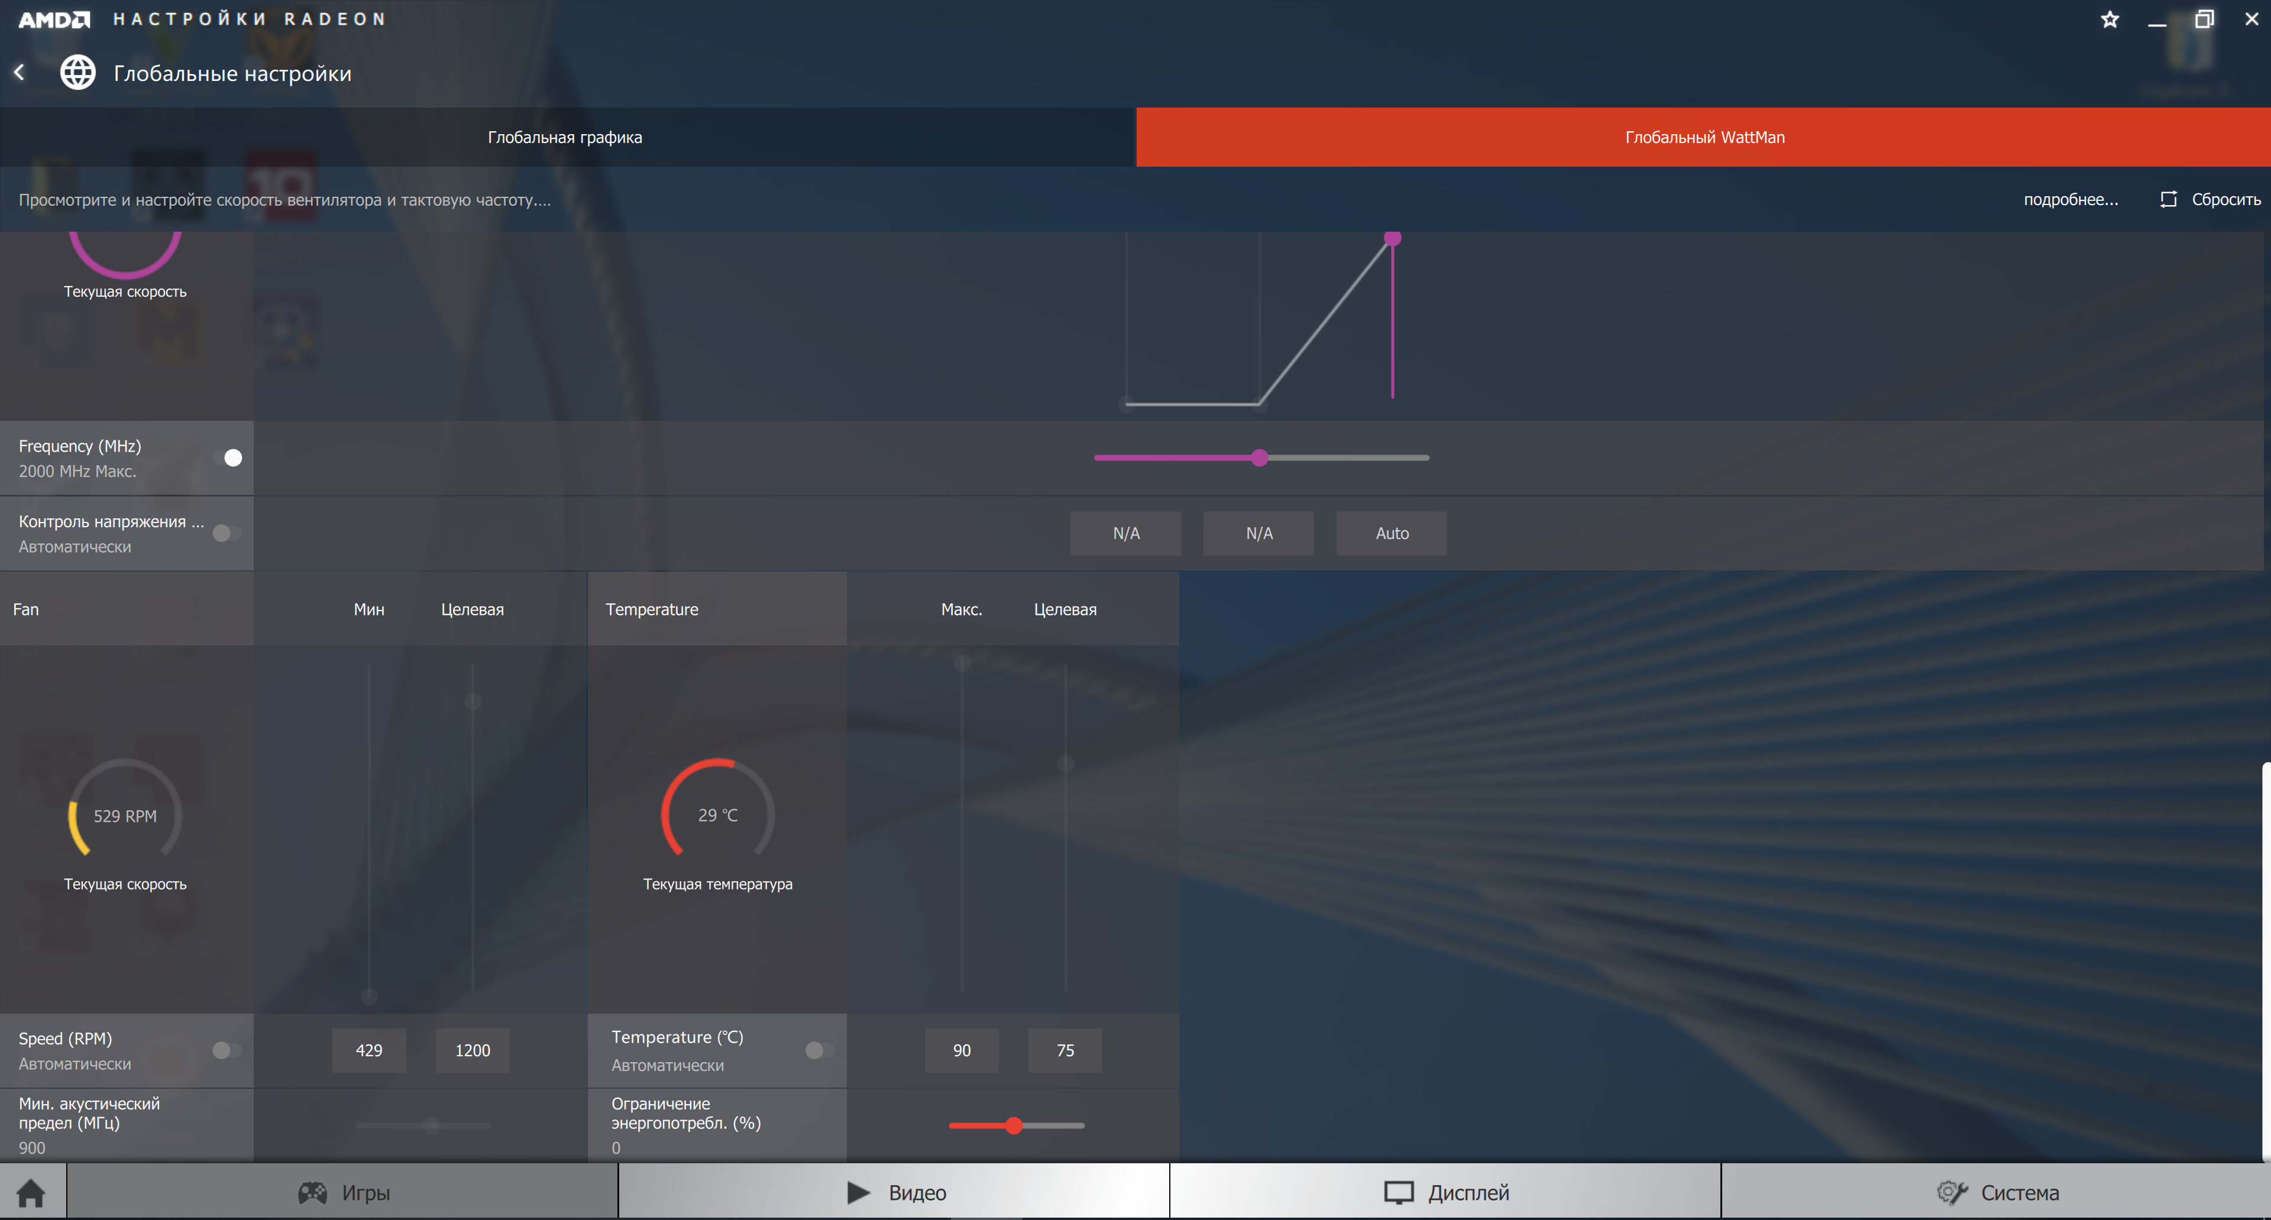Click the monitor icon in Дисплей
The width and height of the screenshot is (2271, 1220).
(1399, 1193)
